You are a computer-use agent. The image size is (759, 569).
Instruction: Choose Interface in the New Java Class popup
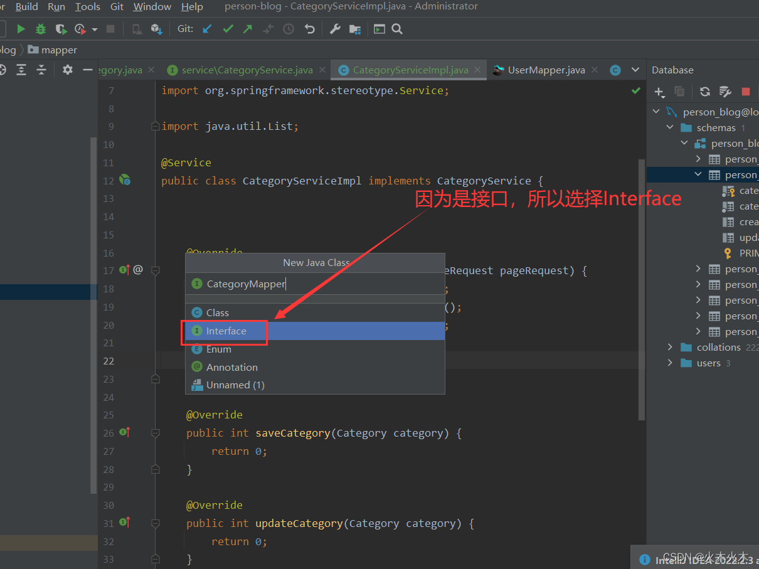315,331
